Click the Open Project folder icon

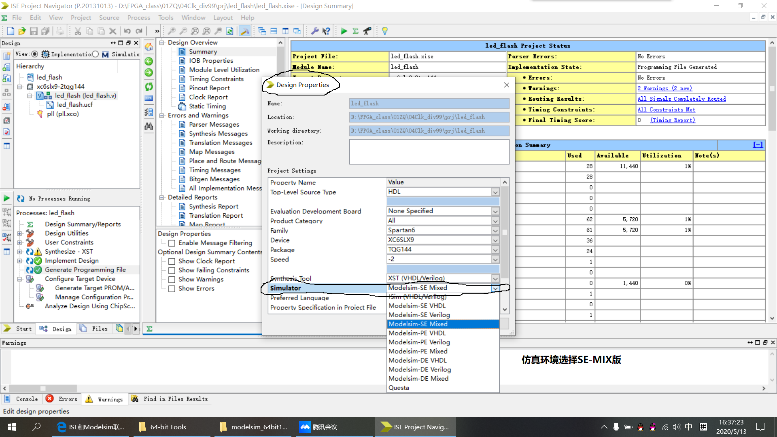tap(22, 31)
